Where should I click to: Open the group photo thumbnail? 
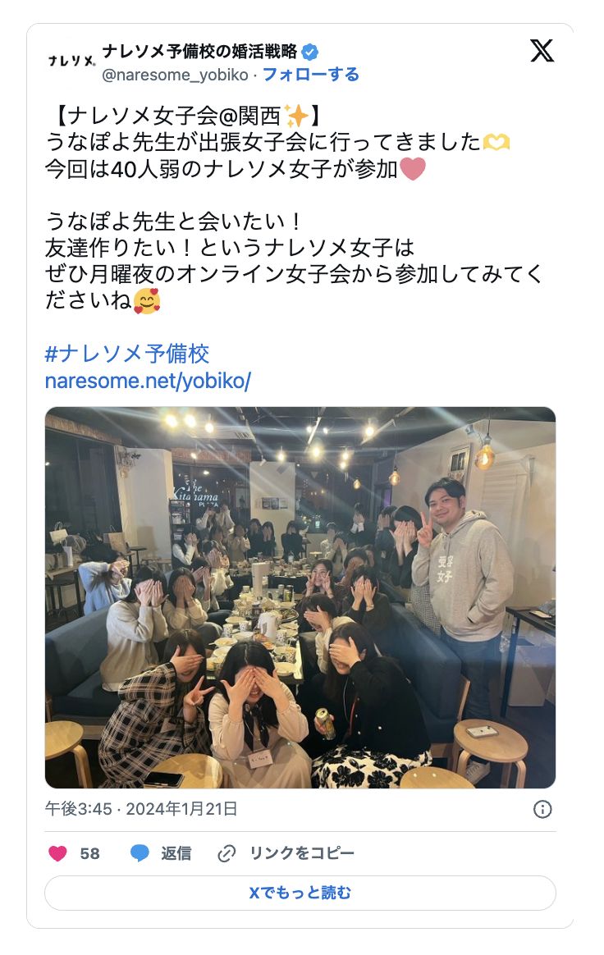pyautogui.click(x=300, y=597)
